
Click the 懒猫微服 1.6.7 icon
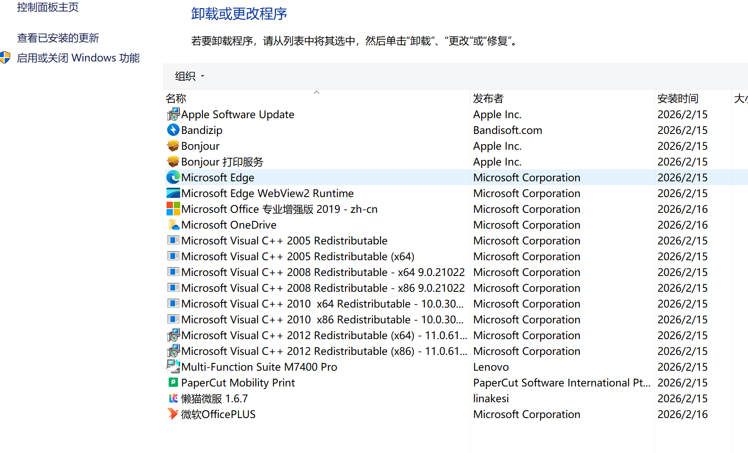[x=173, y=398]
